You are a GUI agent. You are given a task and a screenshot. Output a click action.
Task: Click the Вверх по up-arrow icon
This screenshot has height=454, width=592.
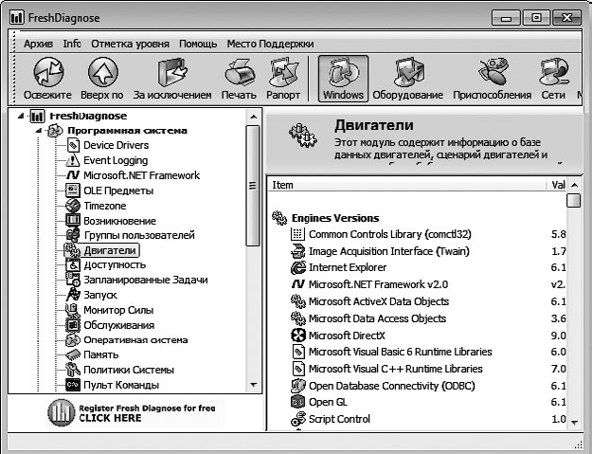click(x=101, y=73)
